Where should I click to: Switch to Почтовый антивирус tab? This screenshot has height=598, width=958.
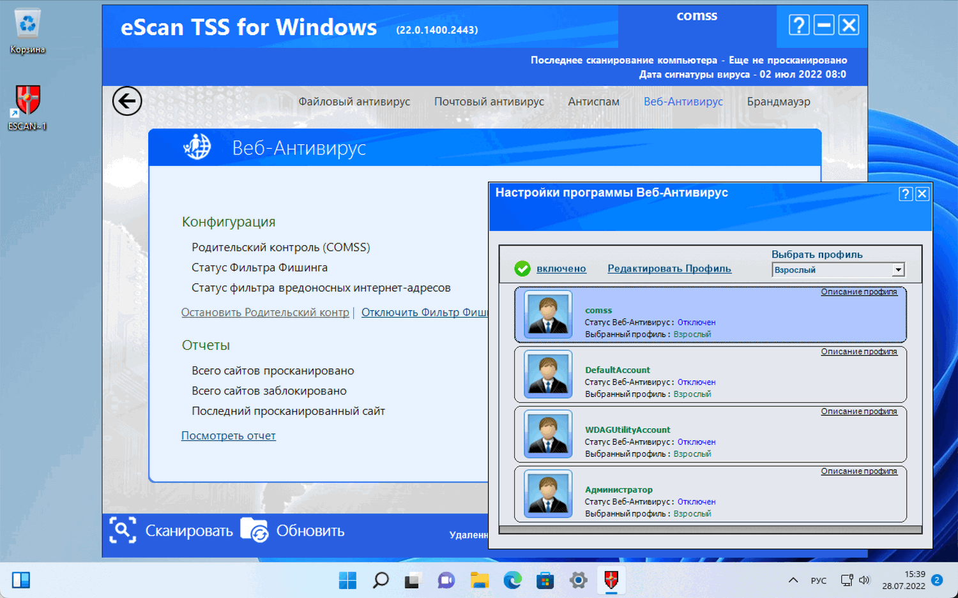pyautogui.click(x=489, y=101)
